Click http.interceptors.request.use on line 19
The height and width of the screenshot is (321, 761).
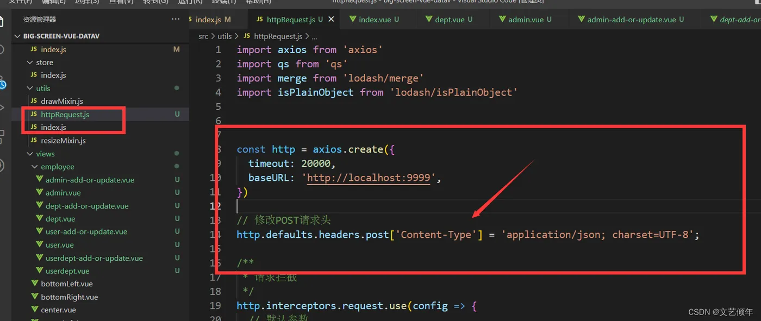pos(321,306)
